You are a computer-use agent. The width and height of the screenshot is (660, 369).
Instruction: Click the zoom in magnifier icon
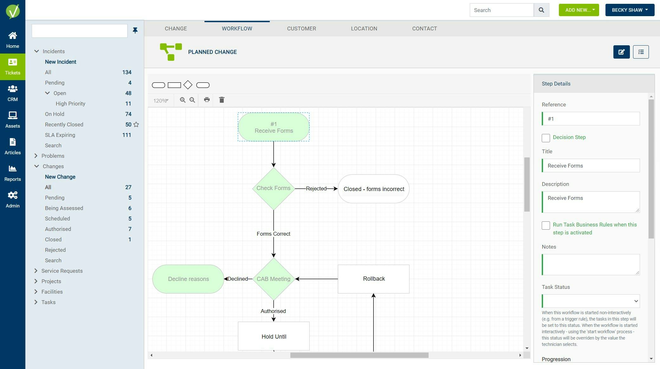tap(183, 100)
